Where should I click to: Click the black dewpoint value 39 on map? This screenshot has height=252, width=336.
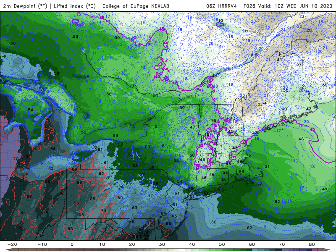coord(325,85)
